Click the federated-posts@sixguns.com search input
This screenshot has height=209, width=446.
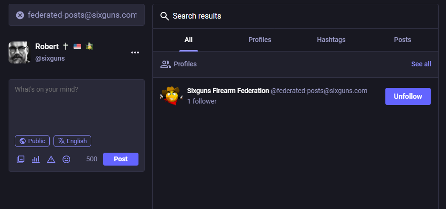coord(82,15)
